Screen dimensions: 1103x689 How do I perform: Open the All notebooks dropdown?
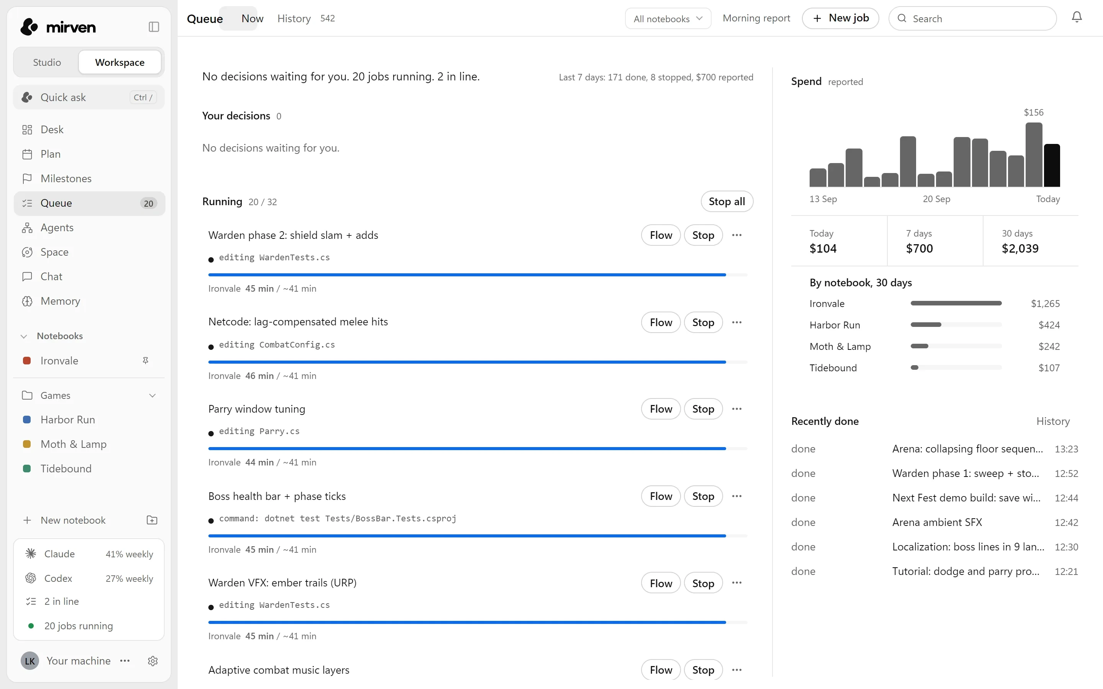point(668,19)
